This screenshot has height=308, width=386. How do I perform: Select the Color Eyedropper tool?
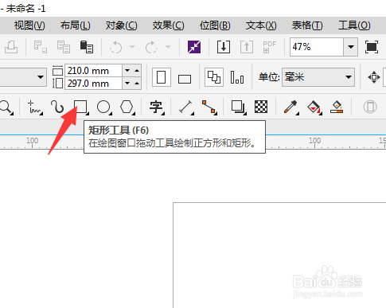[291, 107]
